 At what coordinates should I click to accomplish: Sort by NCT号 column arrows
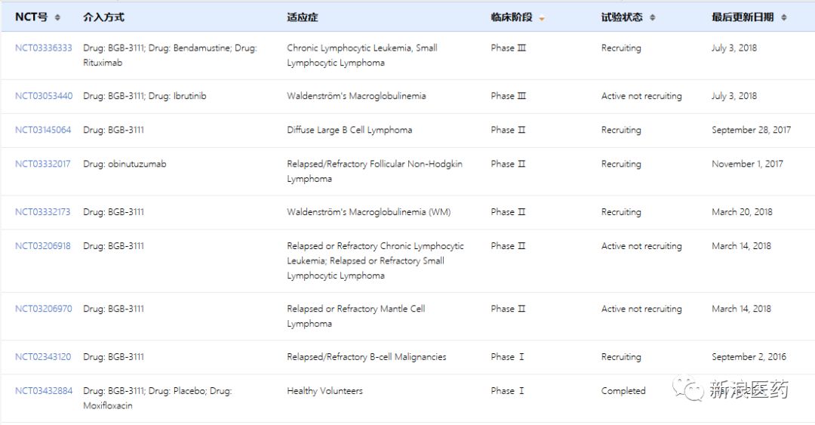tap(57, 17)
